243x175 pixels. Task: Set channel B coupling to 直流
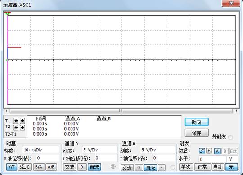(x=150, y=167)
